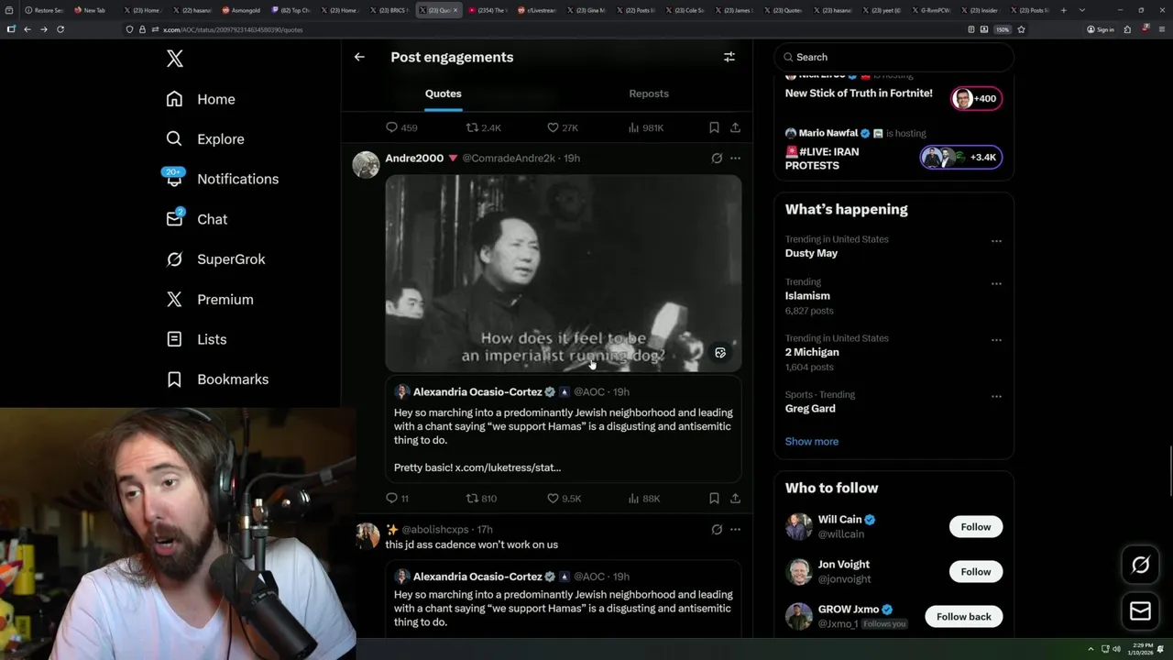Focus the Search input field
The width and height of the screenshot is (1173, 660).
coord(893,57)
